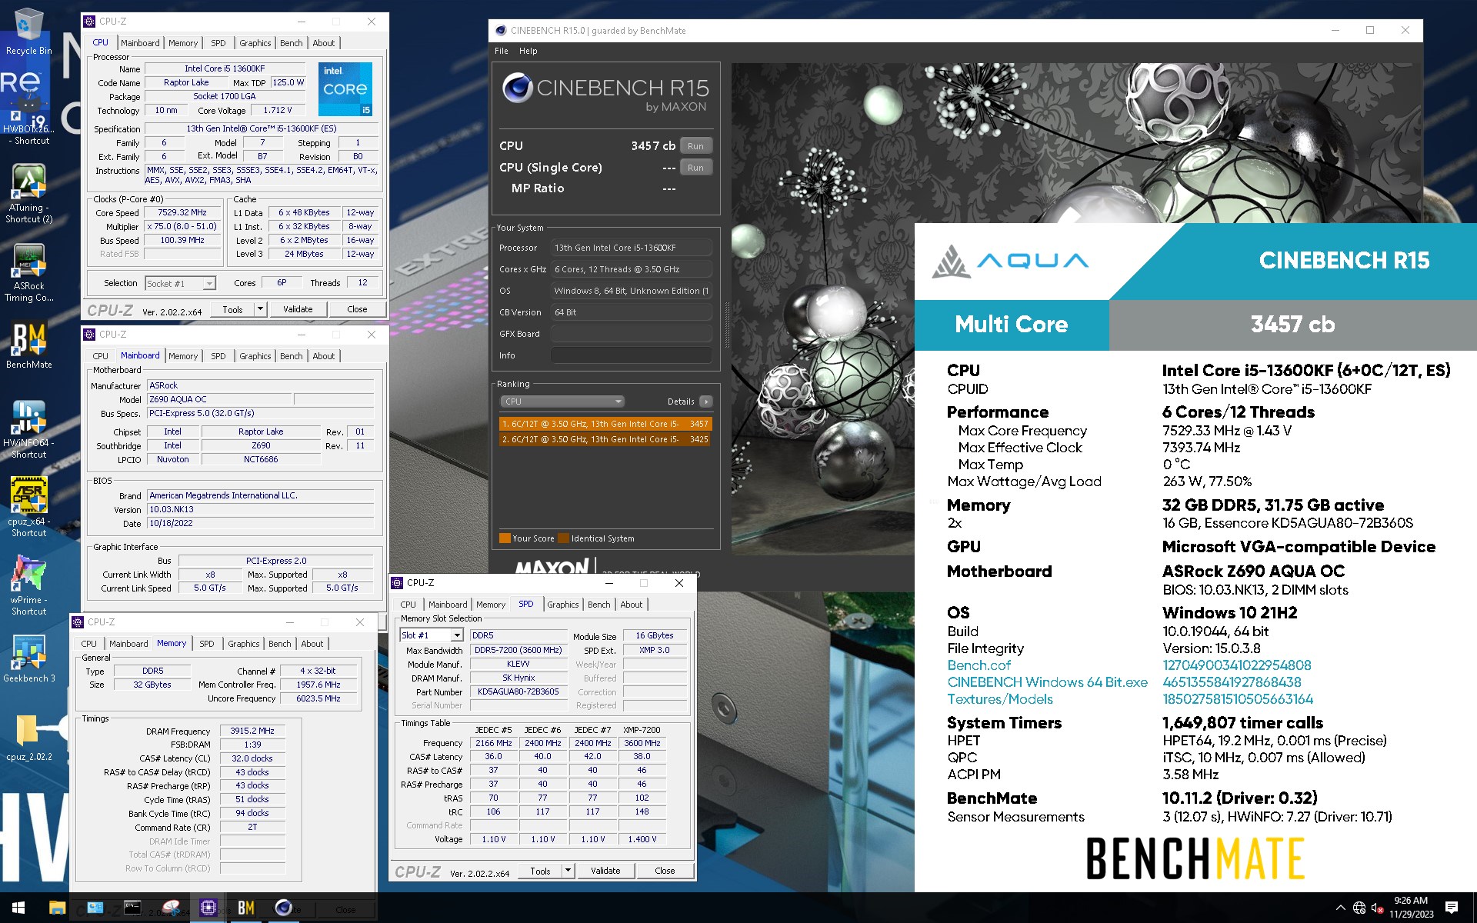Click the BIOS Version 10.03.NK13 field
Image resolution: width=1477 pixels, height=923 pixels.
260,509
